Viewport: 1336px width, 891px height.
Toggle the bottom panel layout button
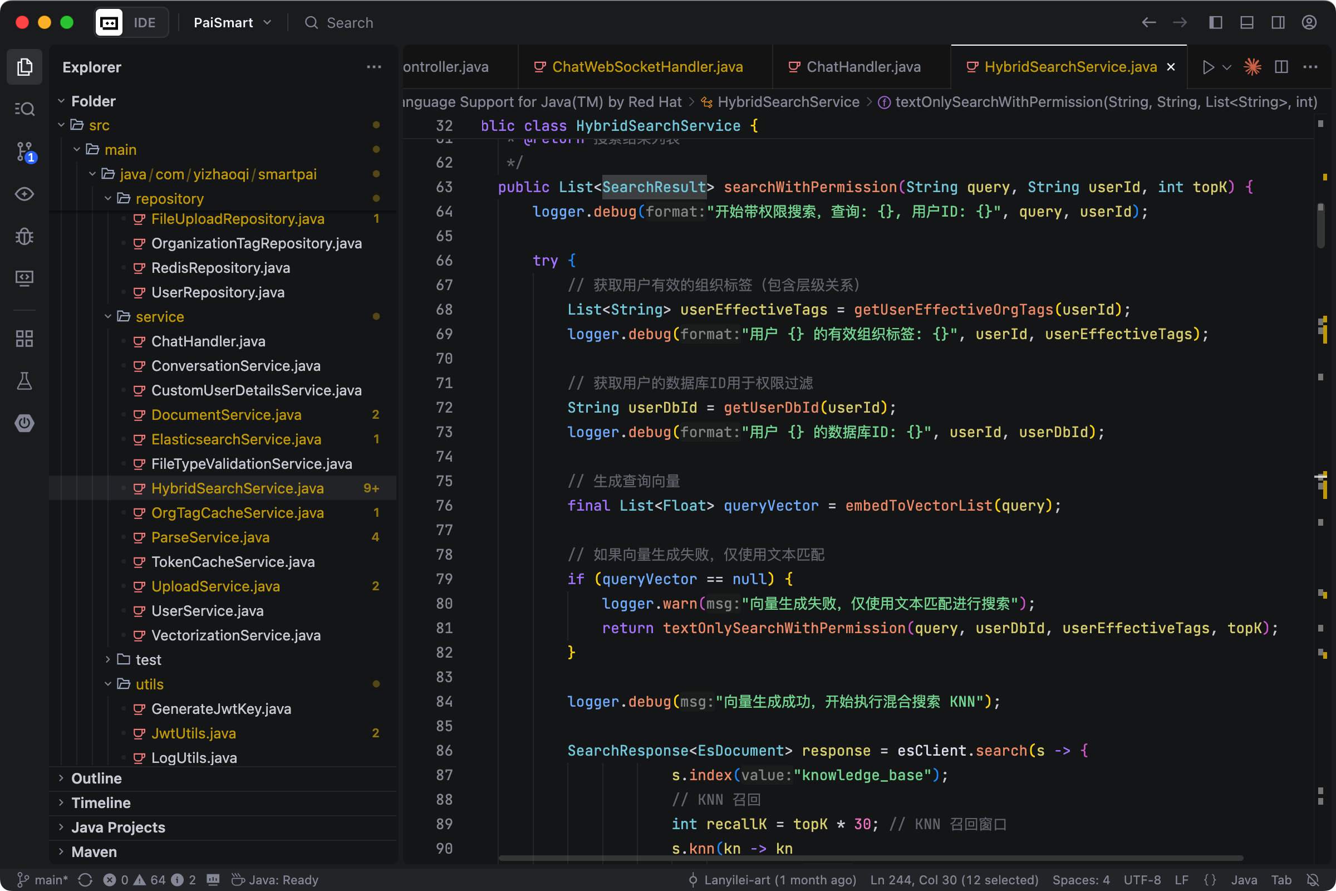(x=1247, y=23)
